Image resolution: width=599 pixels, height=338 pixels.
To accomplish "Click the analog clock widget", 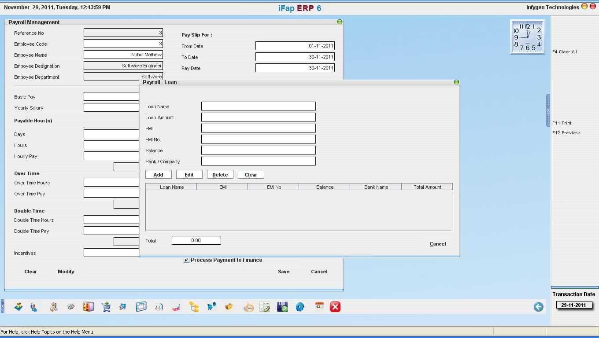I will 527,37.
